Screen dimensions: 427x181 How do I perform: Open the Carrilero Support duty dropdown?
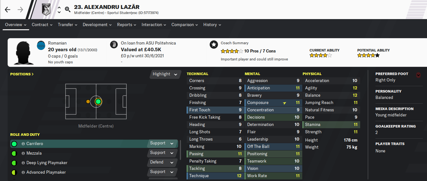(162, 143)
